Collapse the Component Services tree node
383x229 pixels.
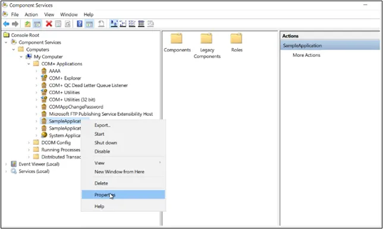click(6, 42)
